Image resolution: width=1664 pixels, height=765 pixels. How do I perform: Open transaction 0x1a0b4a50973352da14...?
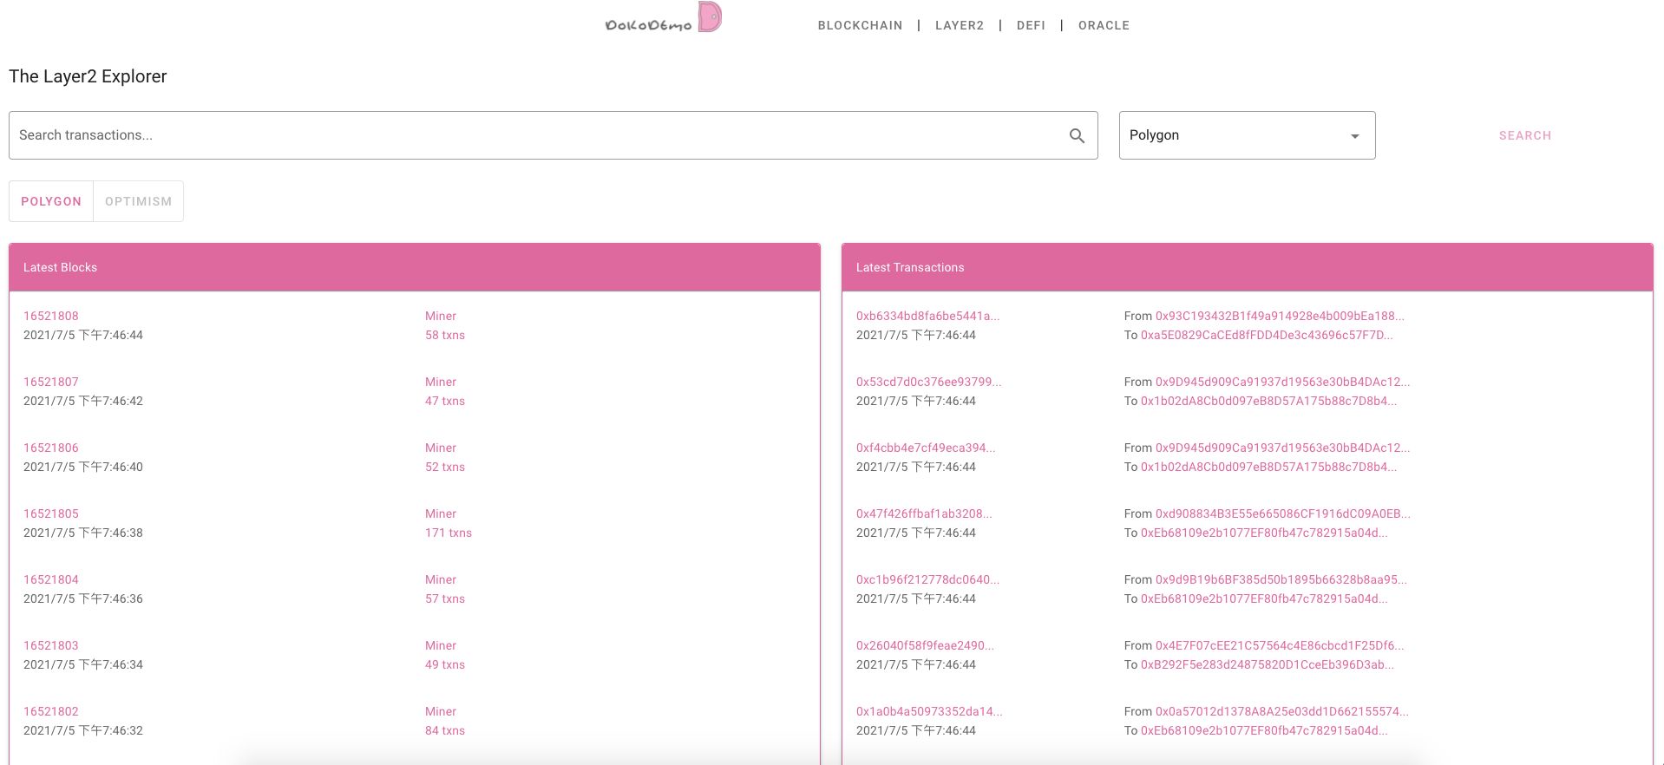(x=929, y=711)
